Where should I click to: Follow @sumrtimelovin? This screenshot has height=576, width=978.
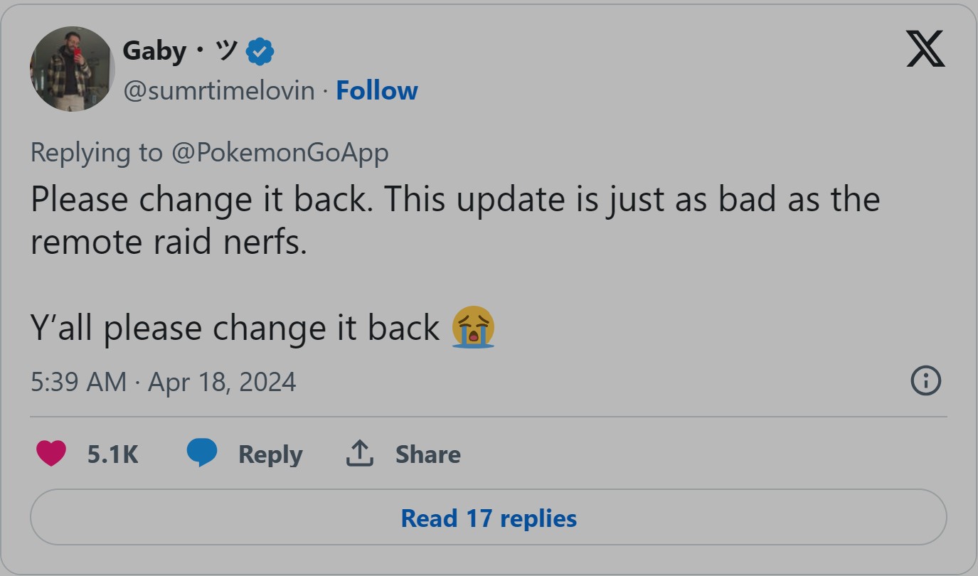pyautogui.click(x=376, y=90)
